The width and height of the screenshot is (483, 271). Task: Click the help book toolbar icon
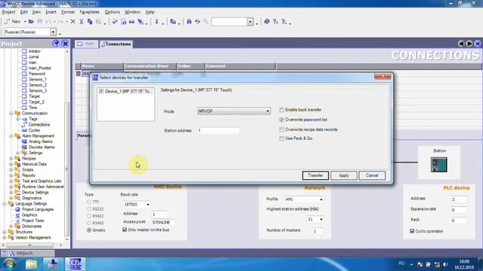click(x=266, y=22)
